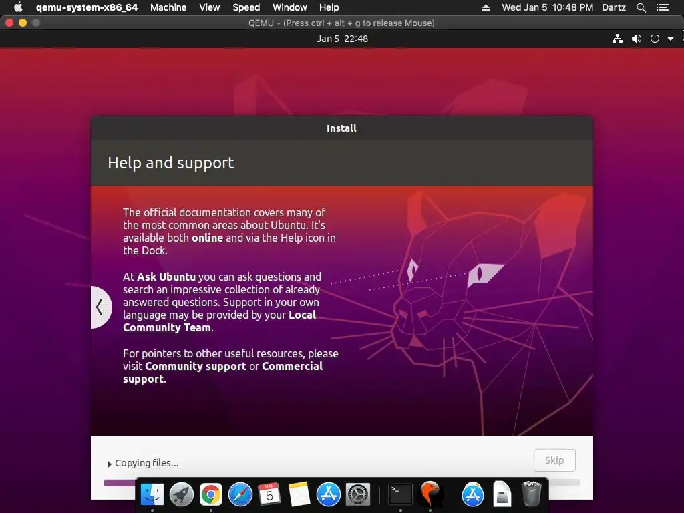Viewport: 684px width, 513px height.
Task: Click the Install dialog title bar
Action: [x=341, y=128]
